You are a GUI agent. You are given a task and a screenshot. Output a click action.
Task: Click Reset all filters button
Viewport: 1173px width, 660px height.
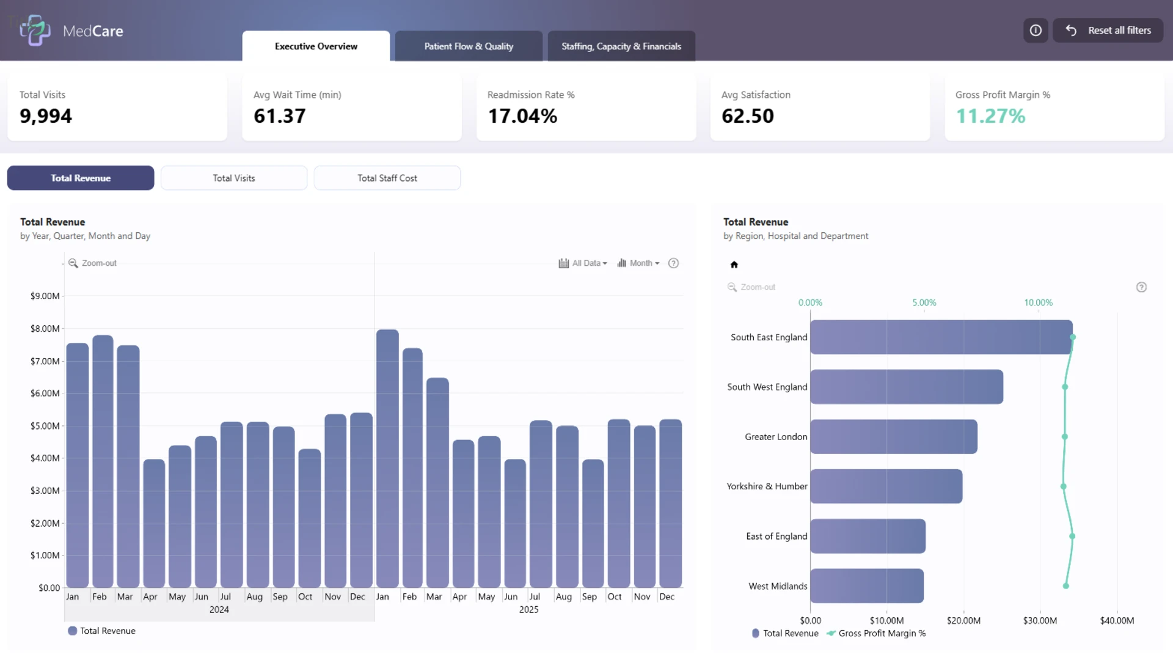tap(1108, 31)
